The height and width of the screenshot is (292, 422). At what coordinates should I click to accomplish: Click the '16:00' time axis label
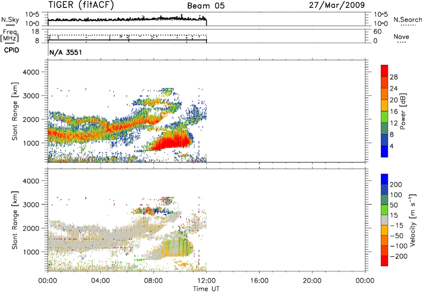tap(260, 281)
